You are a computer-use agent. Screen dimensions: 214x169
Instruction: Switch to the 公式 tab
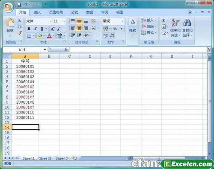tap(74, 12)
